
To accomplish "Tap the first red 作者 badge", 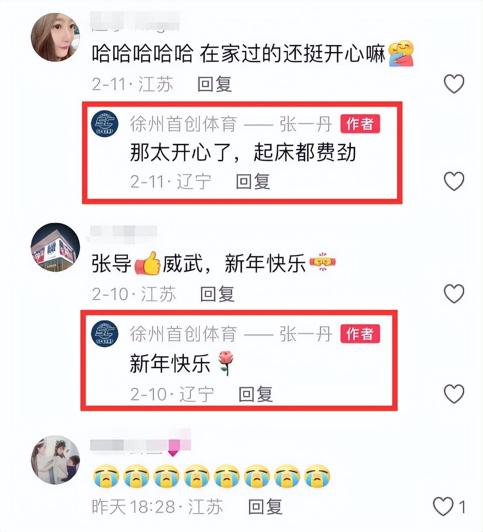I will coord(360,124).
